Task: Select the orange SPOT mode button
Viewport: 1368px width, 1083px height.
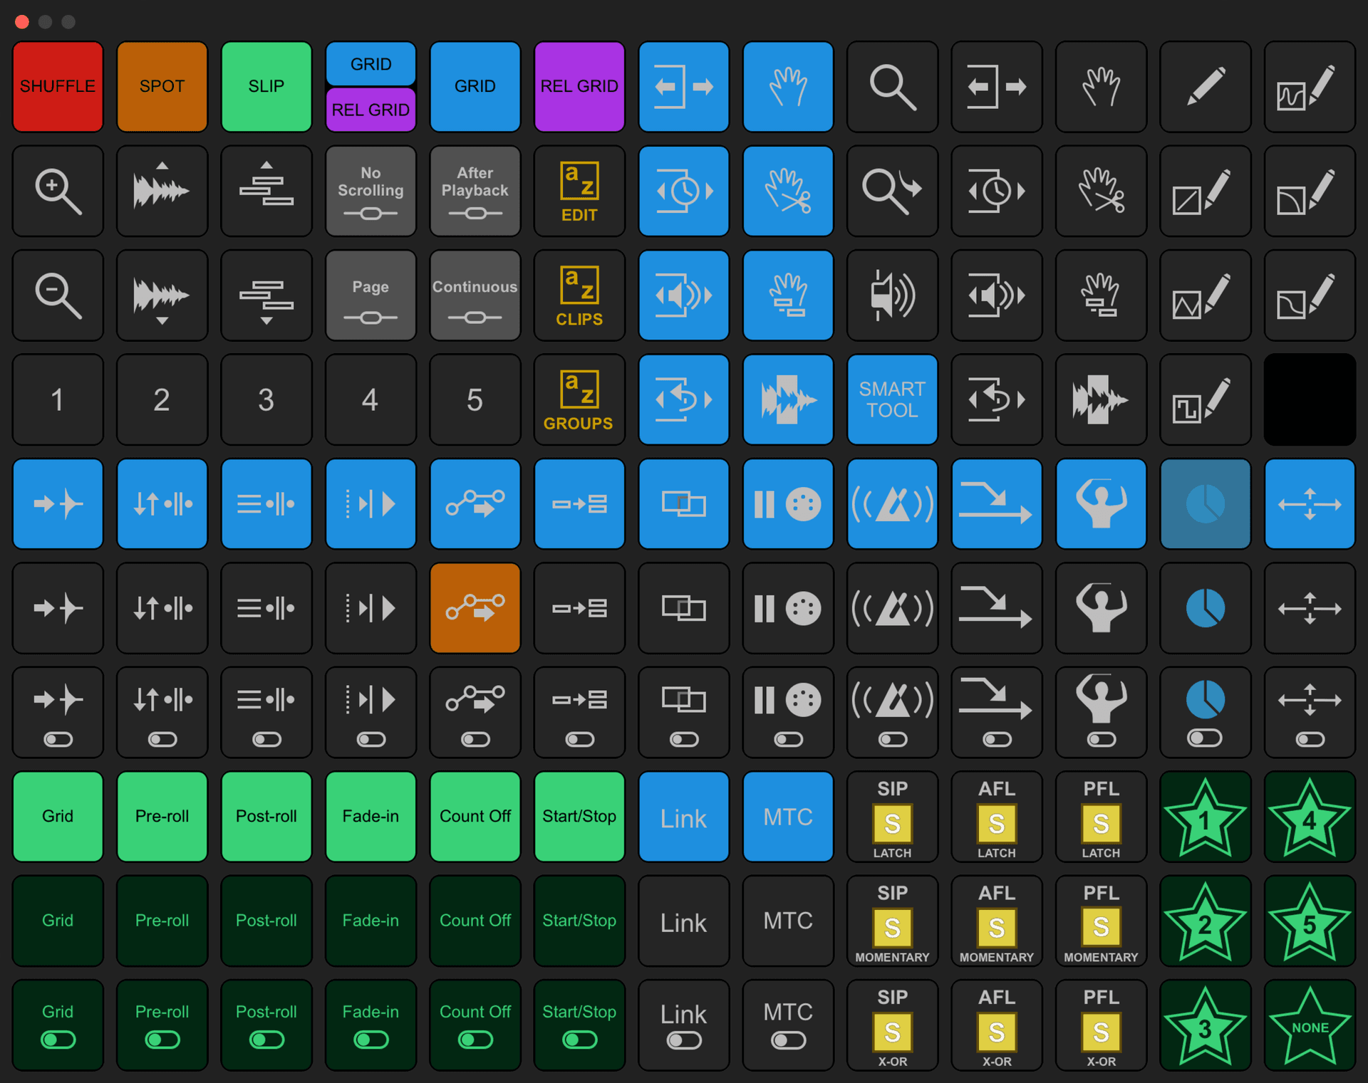Action: pyautogui.click(x=162, y=87)
